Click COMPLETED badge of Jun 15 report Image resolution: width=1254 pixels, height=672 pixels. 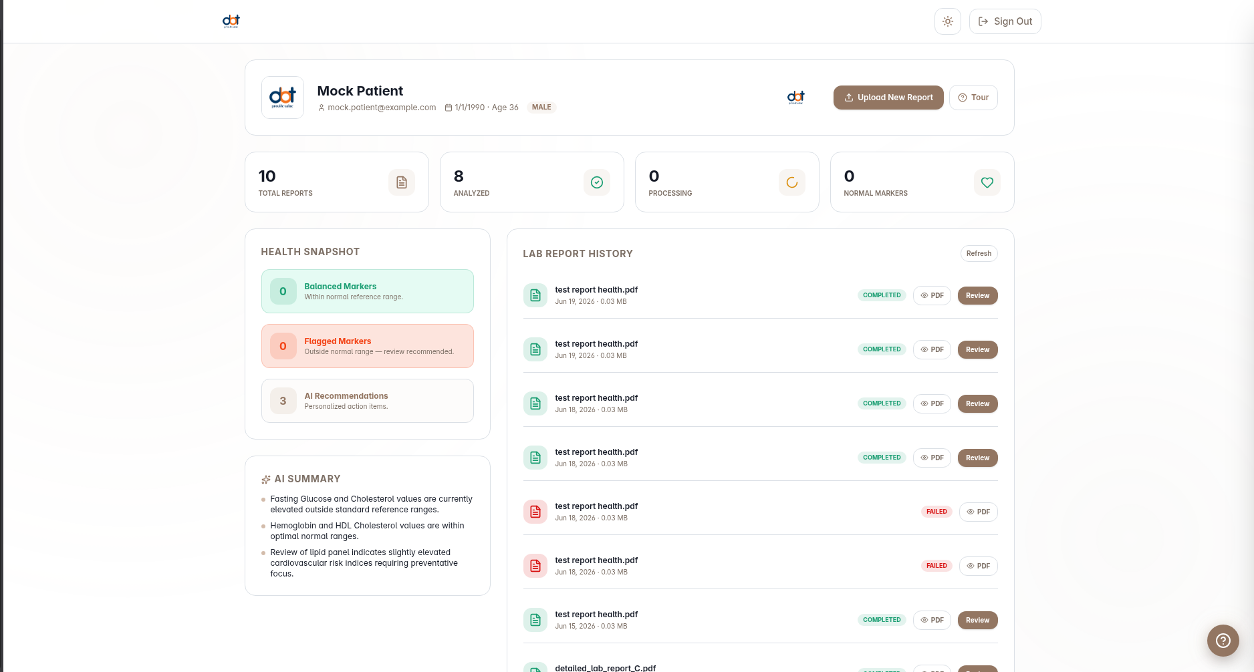(x=882, y=620)
